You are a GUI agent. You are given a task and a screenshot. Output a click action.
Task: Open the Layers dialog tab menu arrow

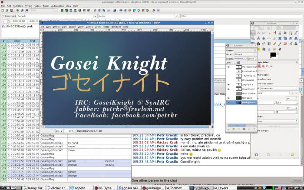tap(255, 50)
